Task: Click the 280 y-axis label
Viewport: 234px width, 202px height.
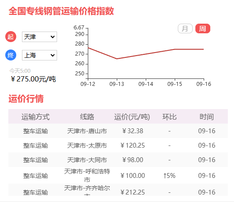Action: 79,44
